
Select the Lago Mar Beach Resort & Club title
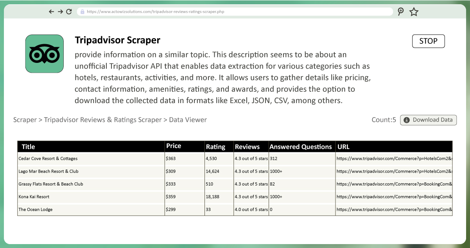pyautogui.click(x=48, y=171)
